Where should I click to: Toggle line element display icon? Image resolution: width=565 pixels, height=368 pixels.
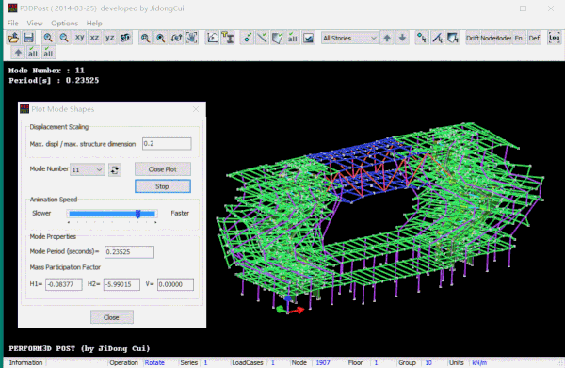point(263,38)
